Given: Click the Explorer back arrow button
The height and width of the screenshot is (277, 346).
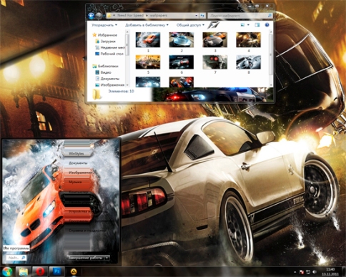Looking at the screenshot, I should 91,16.
